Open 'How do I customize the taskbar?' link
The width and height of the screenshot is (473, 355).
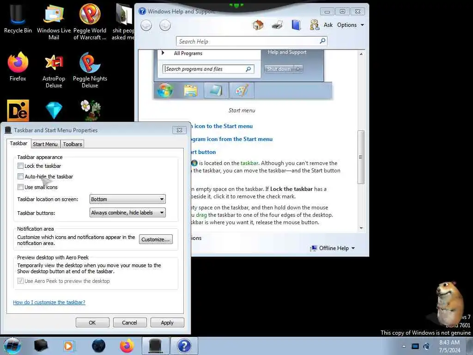tap(49, 302)
